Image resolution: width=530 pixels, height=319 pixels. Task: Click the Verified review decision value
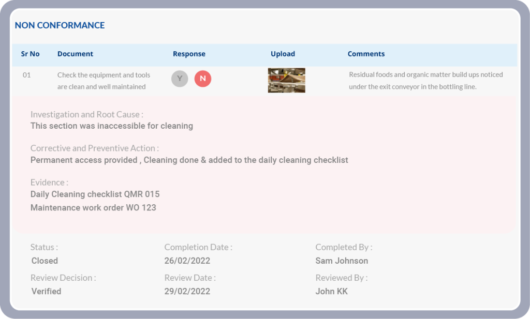point(46,292)
